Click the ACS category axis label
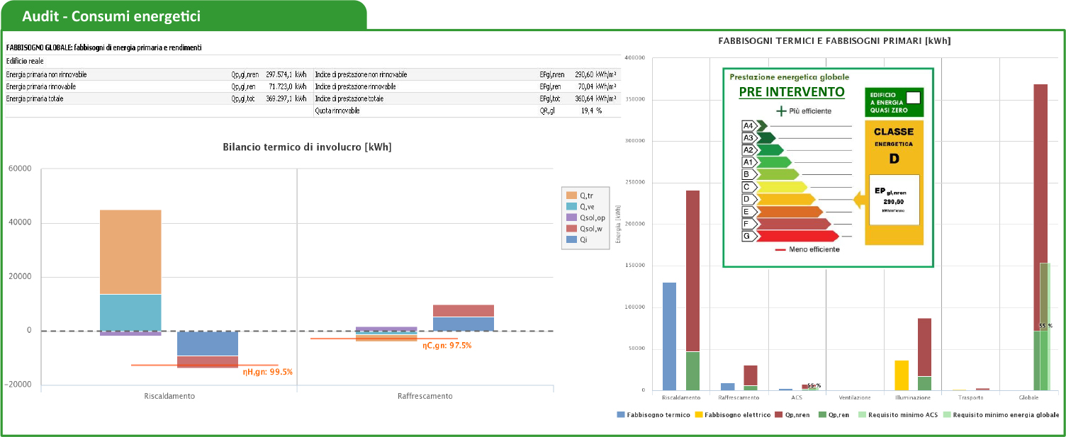 [797, 397]
